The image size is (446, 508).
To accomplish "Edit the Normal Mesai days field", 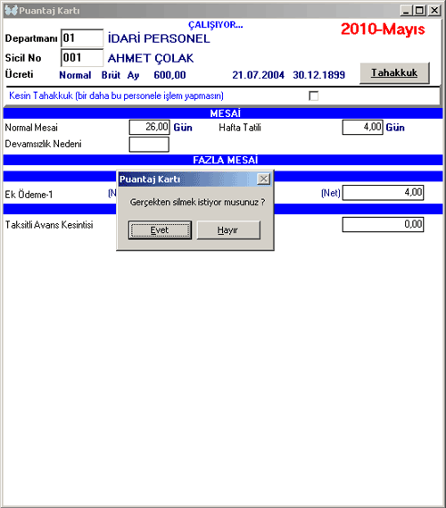I will [149, 127].
